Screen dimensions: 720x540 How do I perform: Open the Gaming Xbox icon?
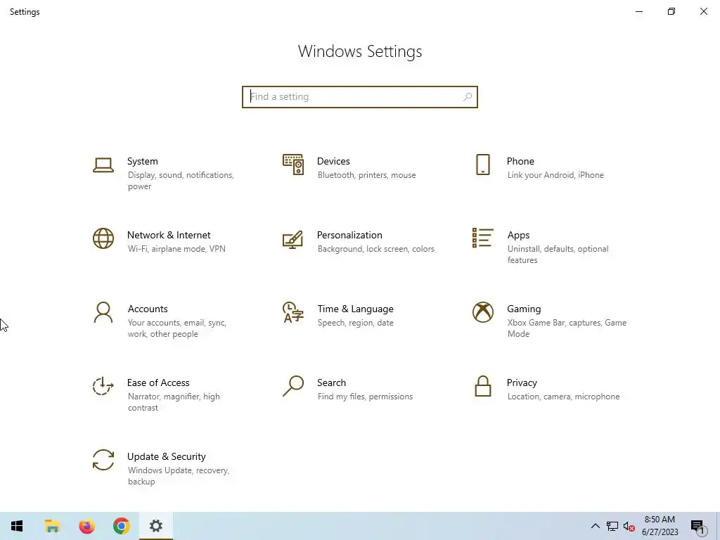[482, 312]
